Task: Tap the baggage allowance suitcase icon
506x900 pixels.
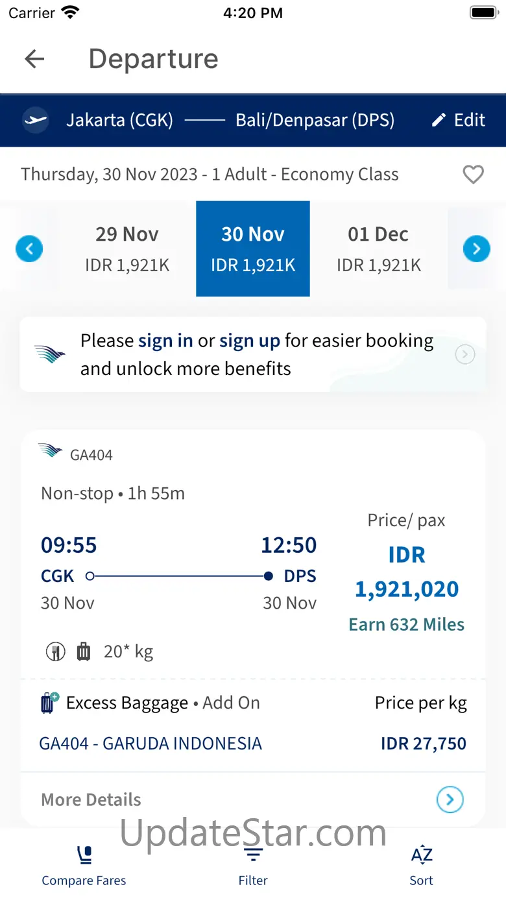Action: point(84,651)
